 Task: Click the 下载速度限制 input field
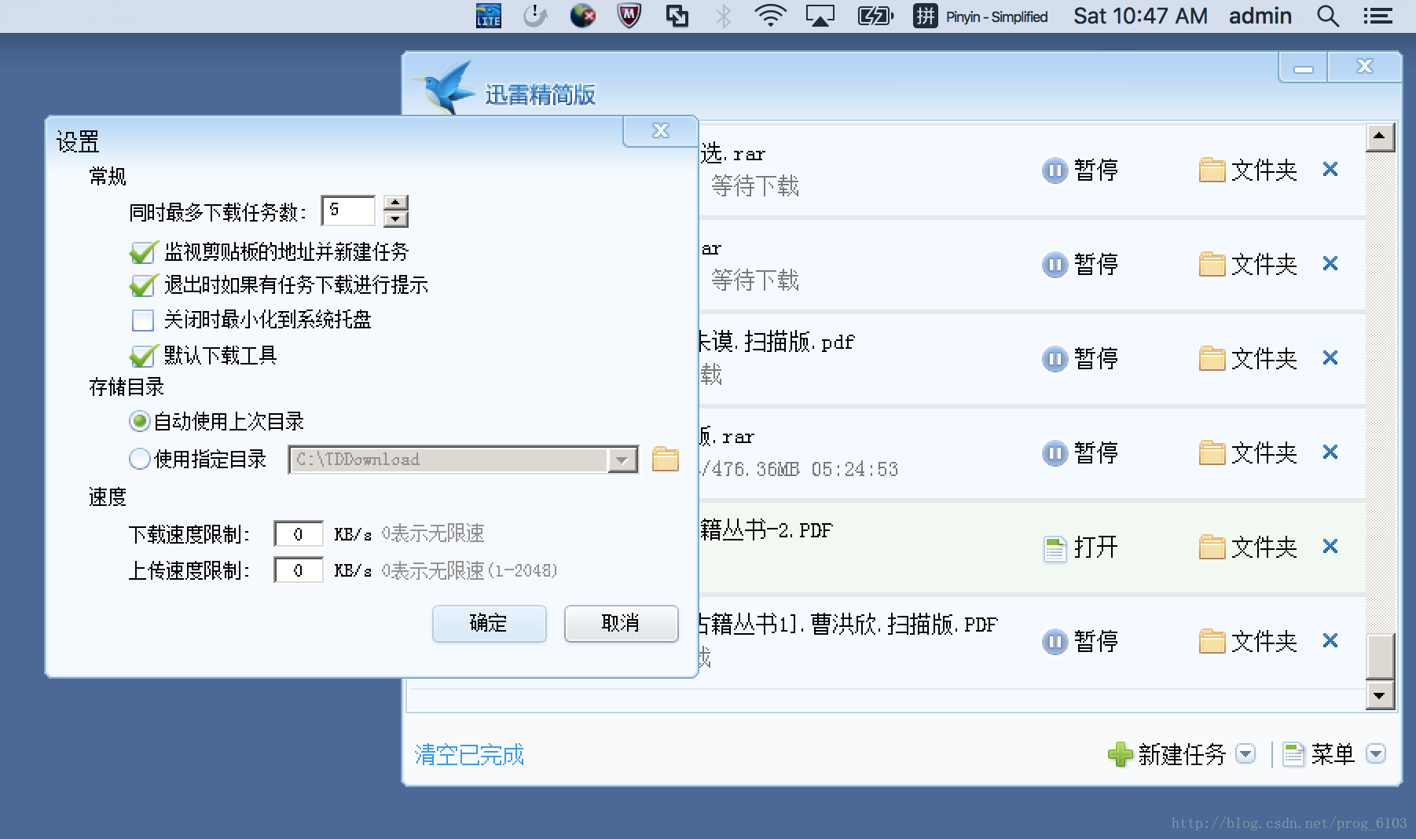299,534
